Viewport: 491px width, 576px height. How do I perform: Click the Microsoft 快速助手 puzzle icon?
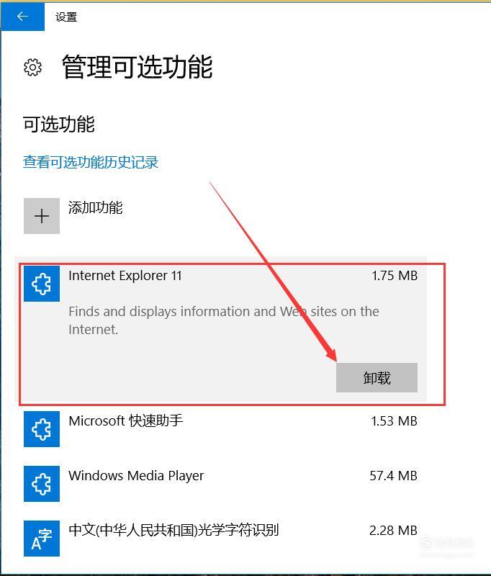[42, 428]
